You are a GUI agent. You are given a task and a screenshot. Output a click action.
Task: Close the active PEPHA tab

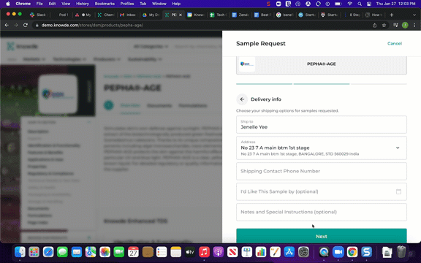181,15
